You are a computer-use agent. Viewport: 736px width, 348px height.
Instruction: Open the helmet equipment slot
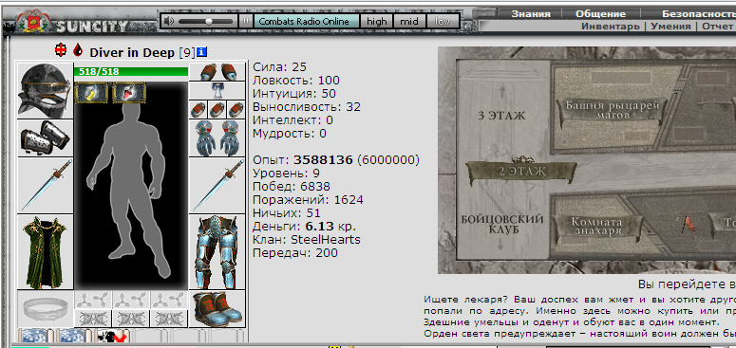click(45, 90)
